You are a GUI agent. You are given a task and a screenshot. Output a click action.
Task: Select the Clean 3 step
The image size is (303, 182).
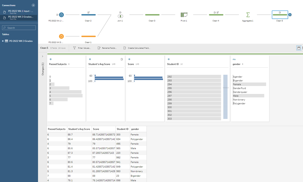point(152,15)
